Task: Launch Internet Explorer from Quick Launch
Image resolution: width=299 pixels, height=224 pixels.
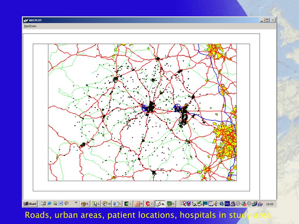Action: (49, 203)
